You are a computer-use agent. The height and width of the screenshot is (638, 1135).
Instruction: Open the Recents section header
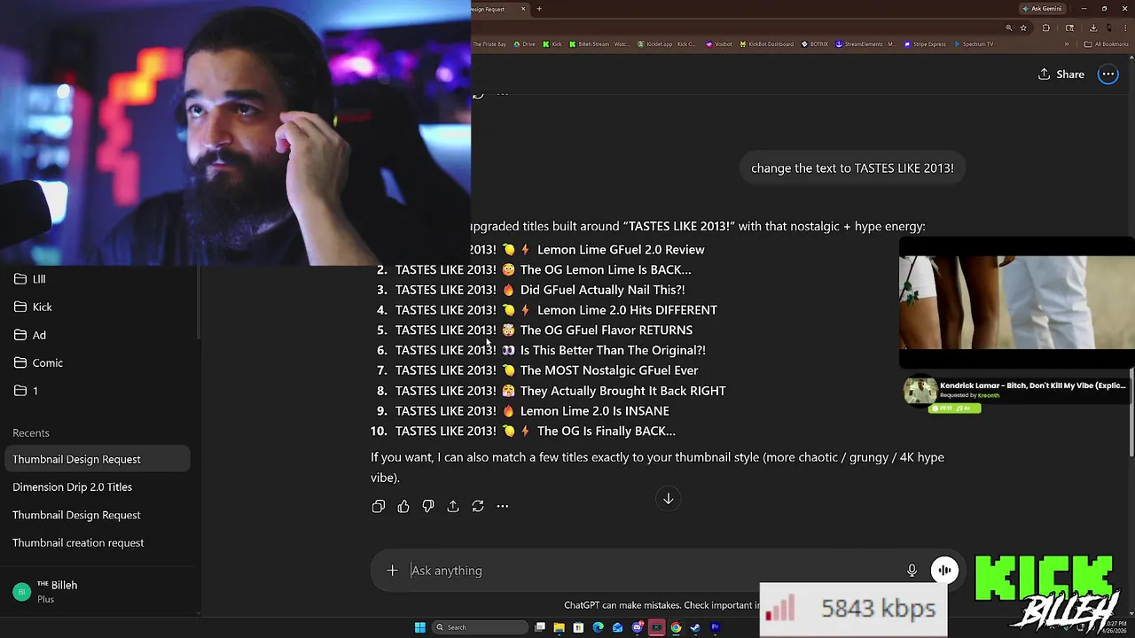[x=31, y=433]
